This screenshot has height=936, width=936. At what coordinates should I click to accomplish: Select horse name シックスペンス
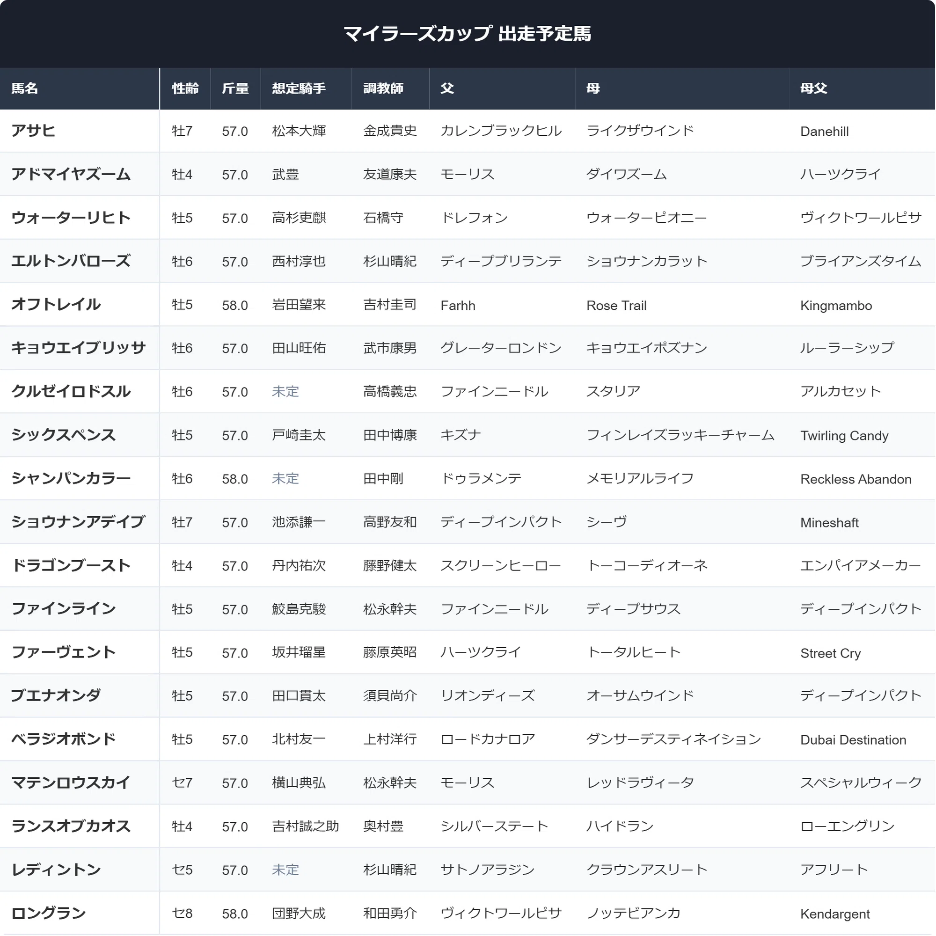coord(64,435)
